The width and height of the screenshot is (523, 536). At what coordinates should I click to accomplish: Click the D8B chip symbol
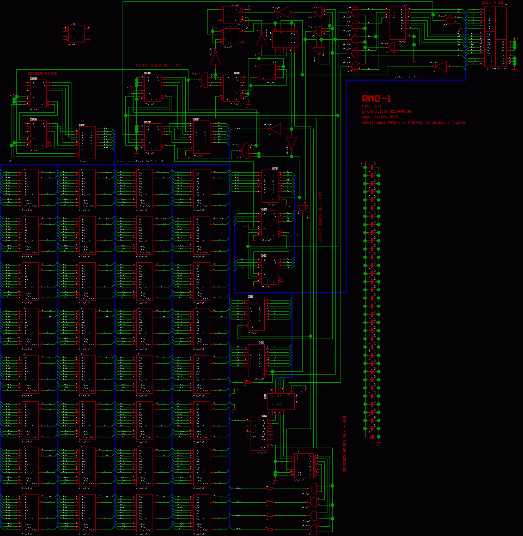click(256, 314)
